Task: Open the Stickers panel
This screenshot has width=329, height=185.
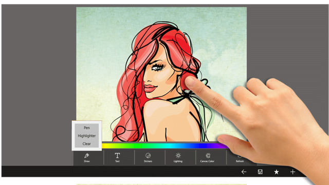Action: click(148, 158)
